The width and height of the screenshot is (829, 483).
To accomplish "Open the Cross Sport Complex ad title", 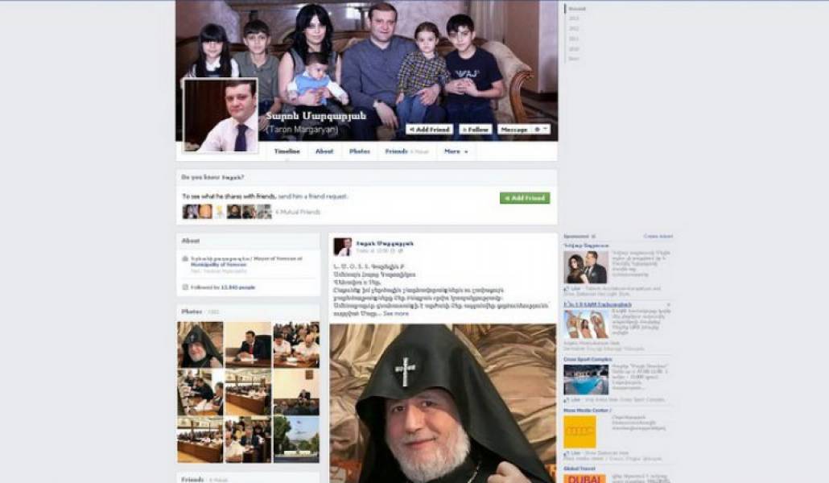I will point(588,359).
